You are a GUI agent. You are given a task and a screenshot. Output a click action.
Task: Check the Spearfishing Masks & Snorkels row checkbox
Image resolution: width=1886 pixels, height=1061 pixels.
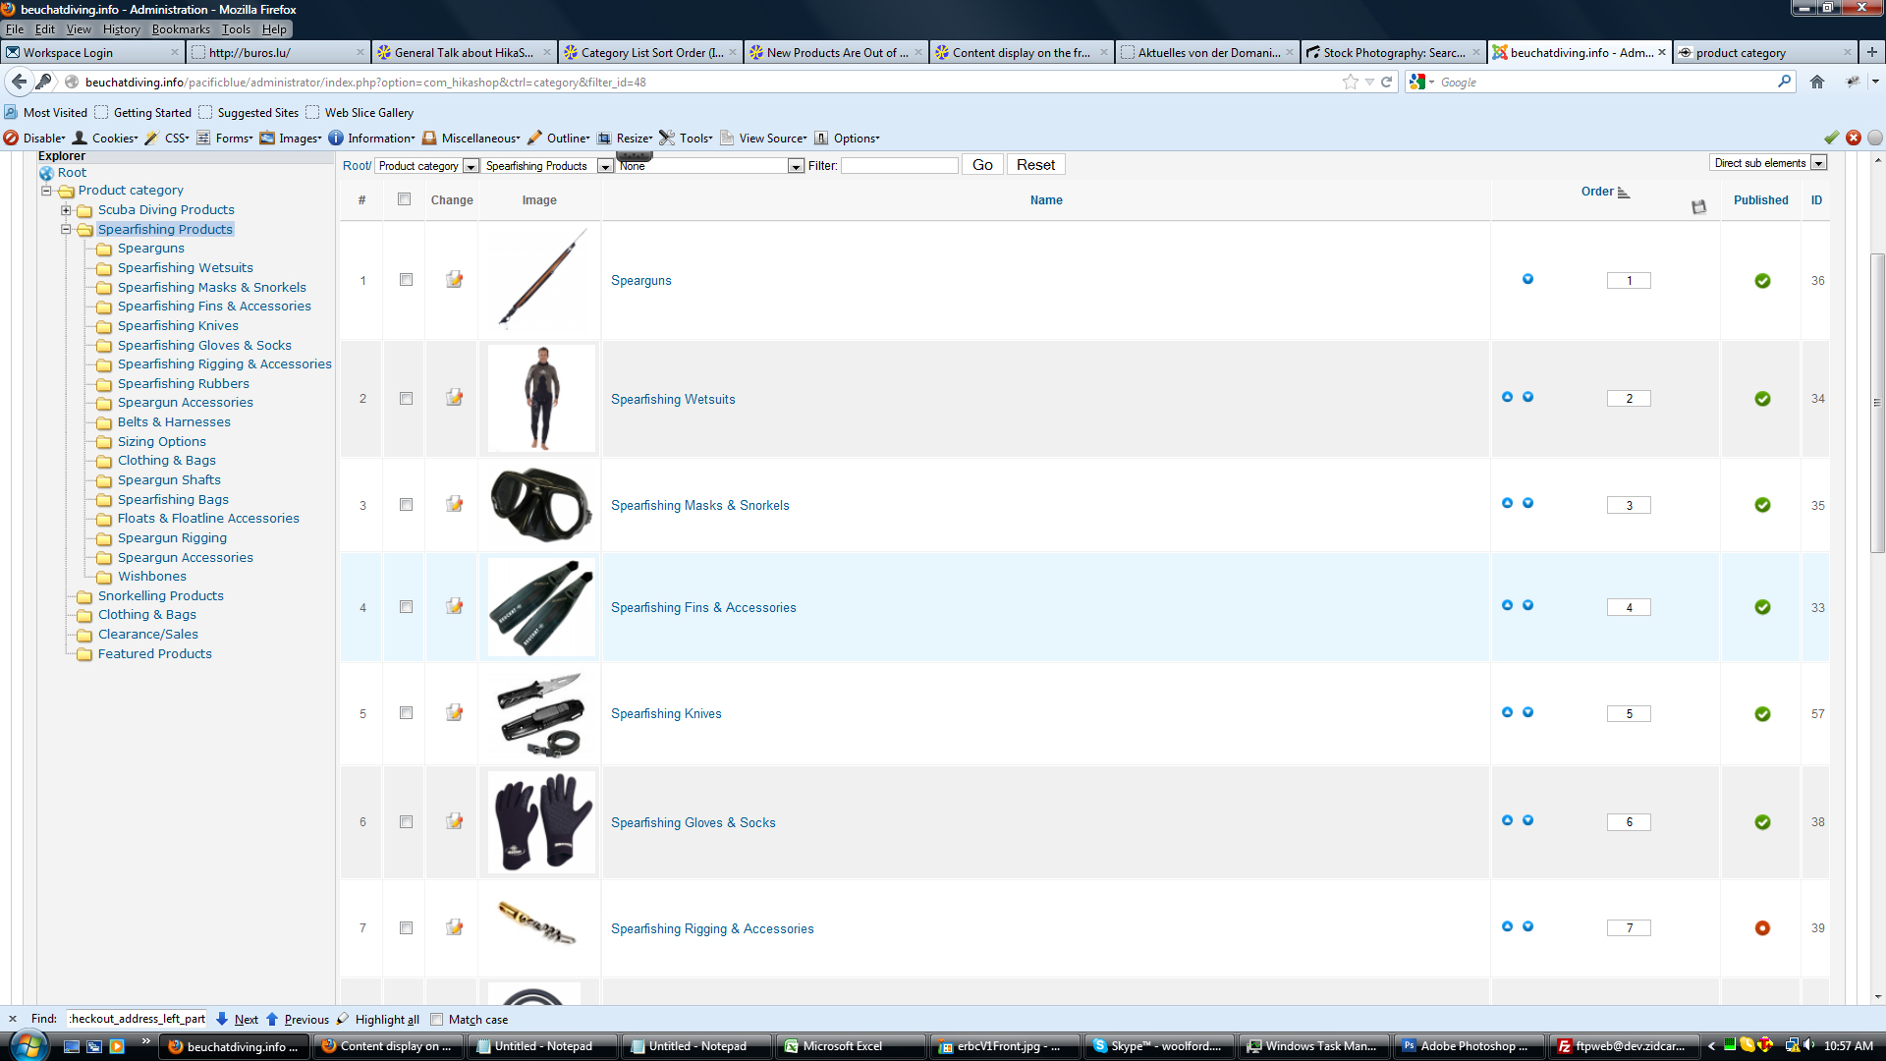click(x=406, y=505)
